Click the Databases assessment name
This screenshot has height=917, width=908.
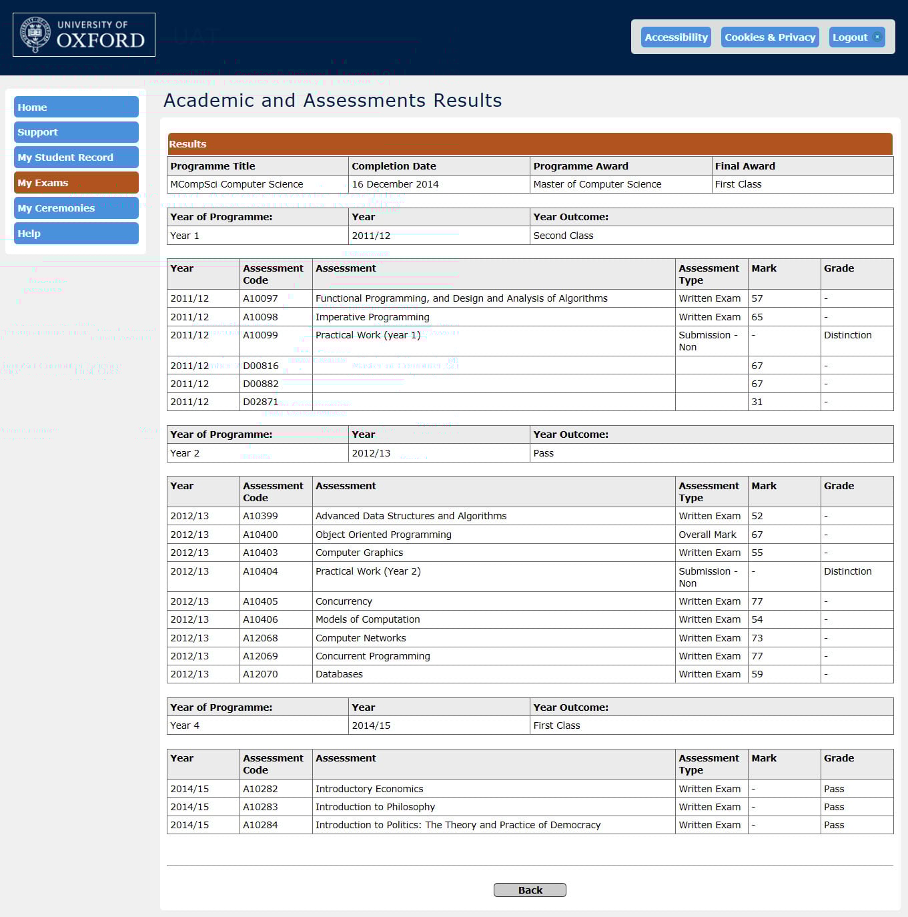tap(339, 674)
